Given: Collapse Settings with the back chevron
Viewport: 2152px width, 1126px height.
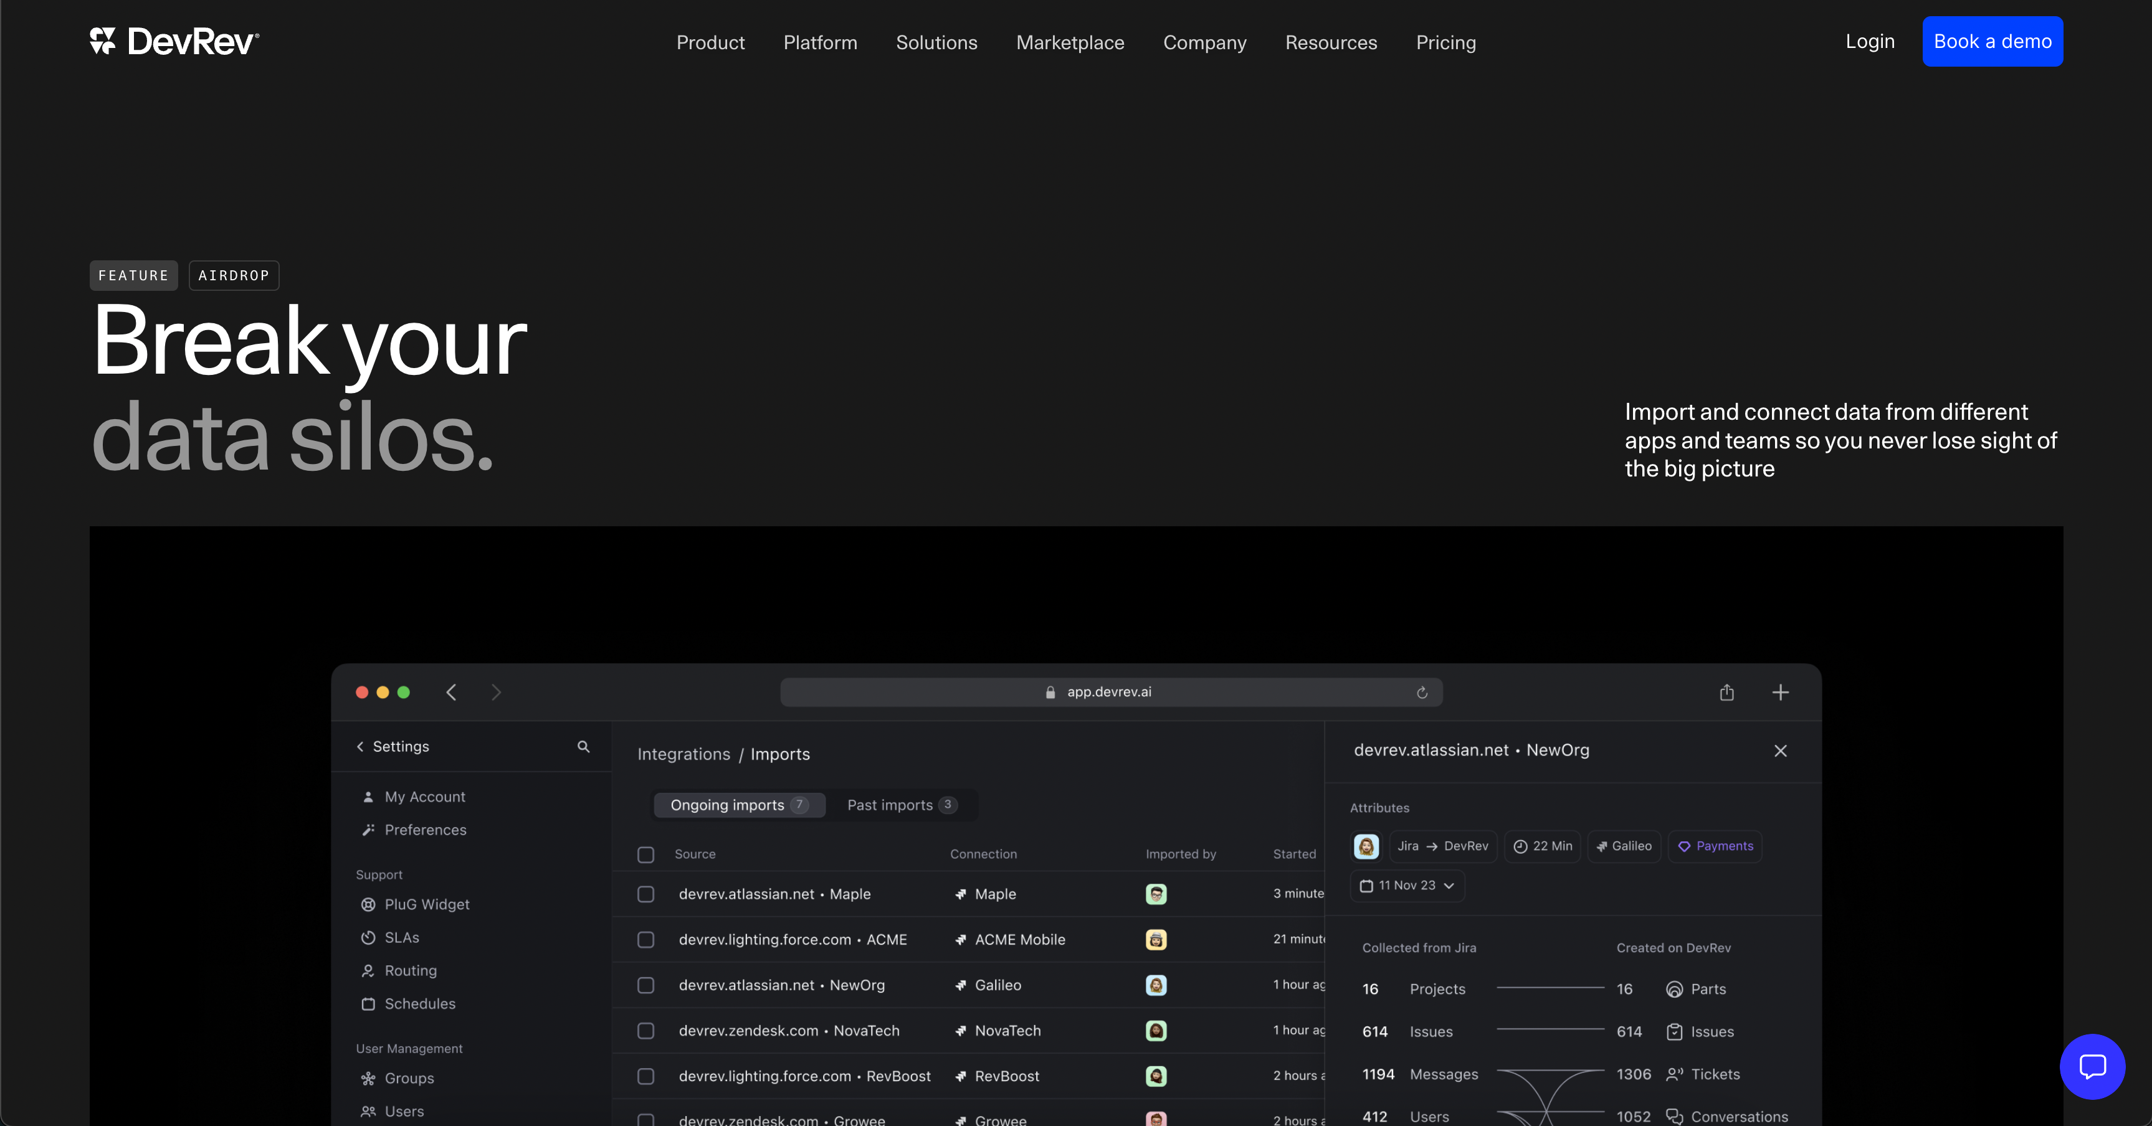Looking at the screenshot, I should (360, 746).
